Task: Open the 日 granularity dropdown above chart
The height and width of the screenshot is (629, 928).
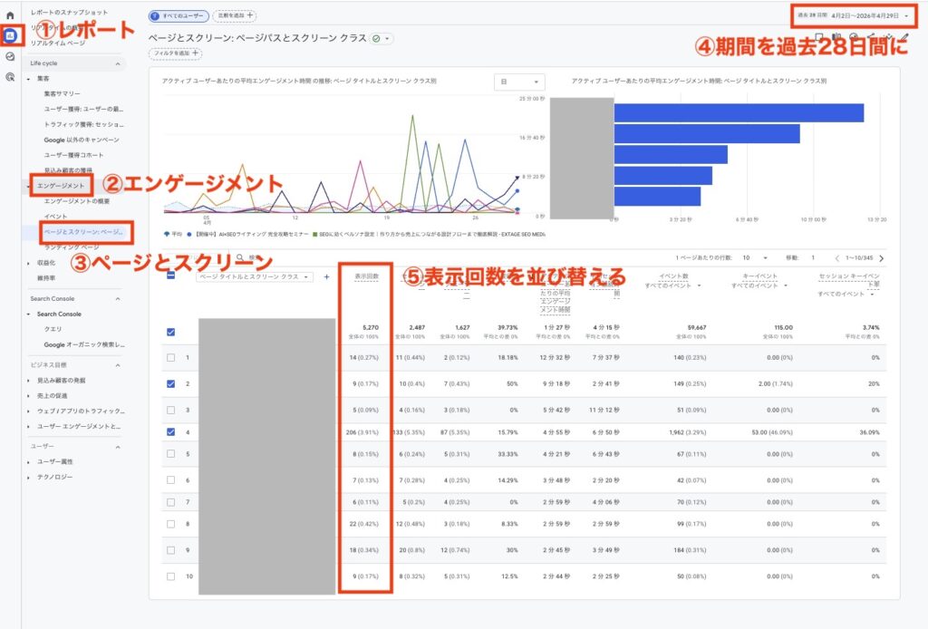Action: click(519, 82)
